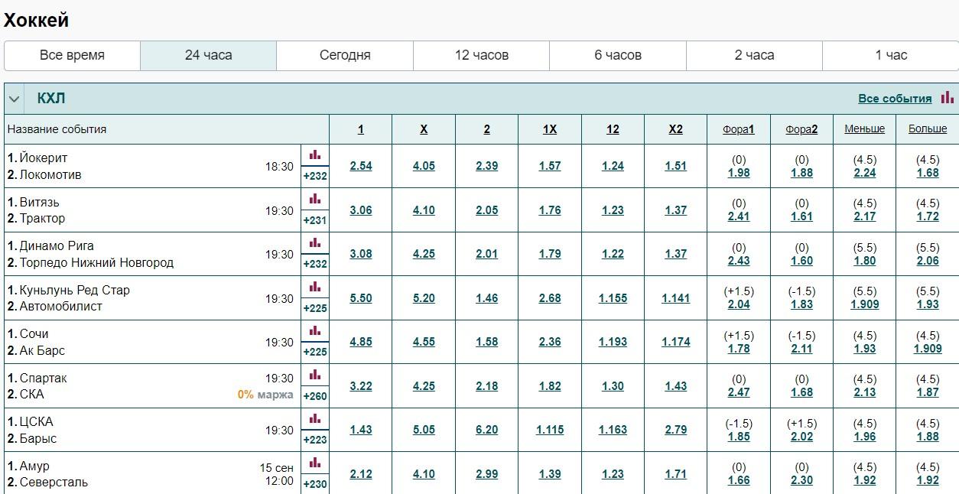The image size is (959, 494).
Task: Open the Все события link
Action: click(x=894, y=99)
